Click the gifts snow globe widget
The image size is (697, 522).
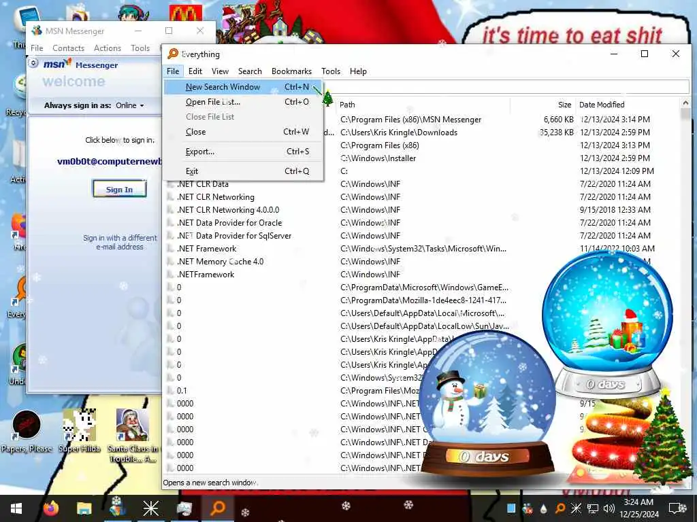click(607, 324)
